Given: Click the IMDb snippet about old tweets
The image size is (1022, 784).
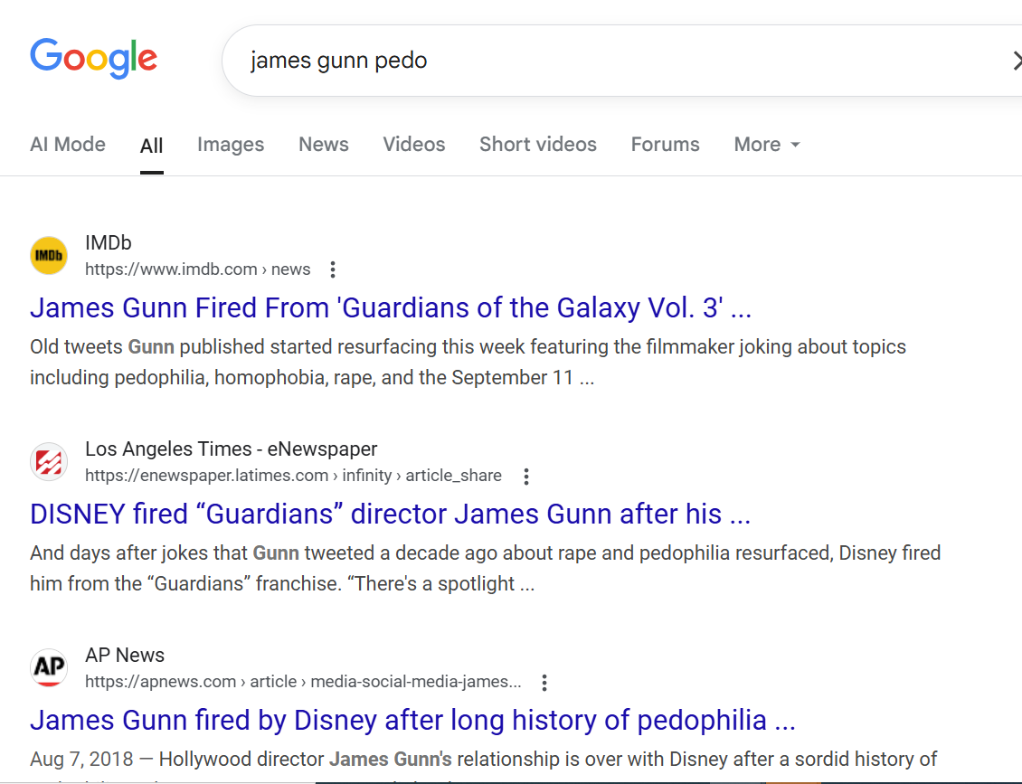Looking at the screenshot, I should pos(468,362).
